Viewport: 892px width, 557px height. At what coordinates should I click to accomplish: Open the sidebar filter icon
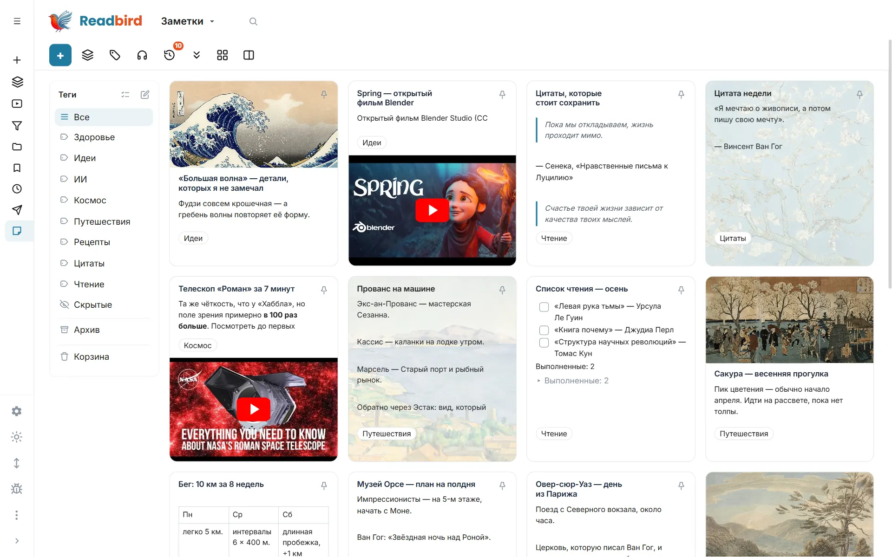[17, 126]
